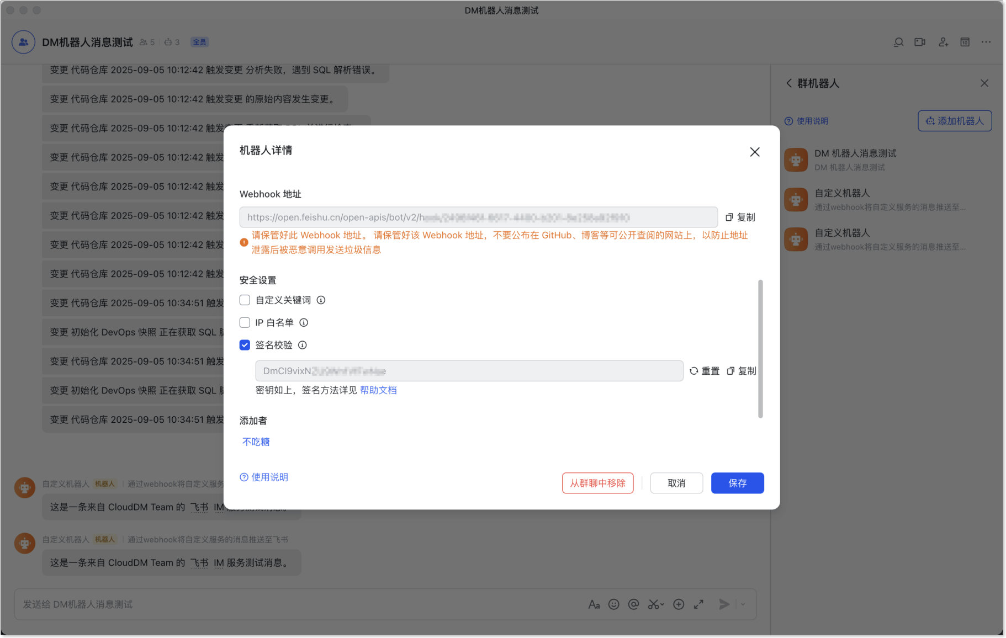Copy the signature secret key

742,371
